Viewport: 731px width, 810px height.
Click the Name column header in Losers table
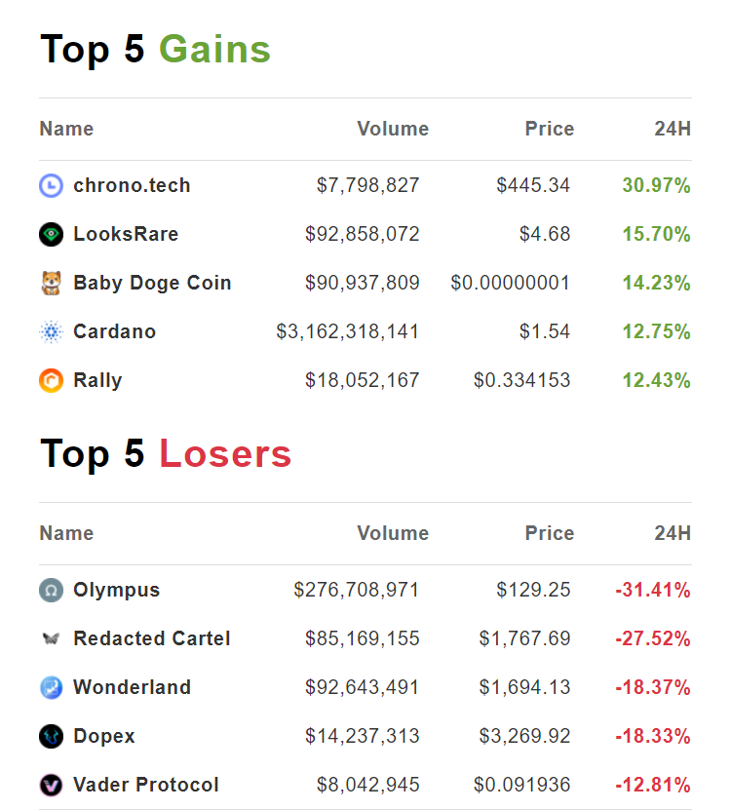[66, 533]
